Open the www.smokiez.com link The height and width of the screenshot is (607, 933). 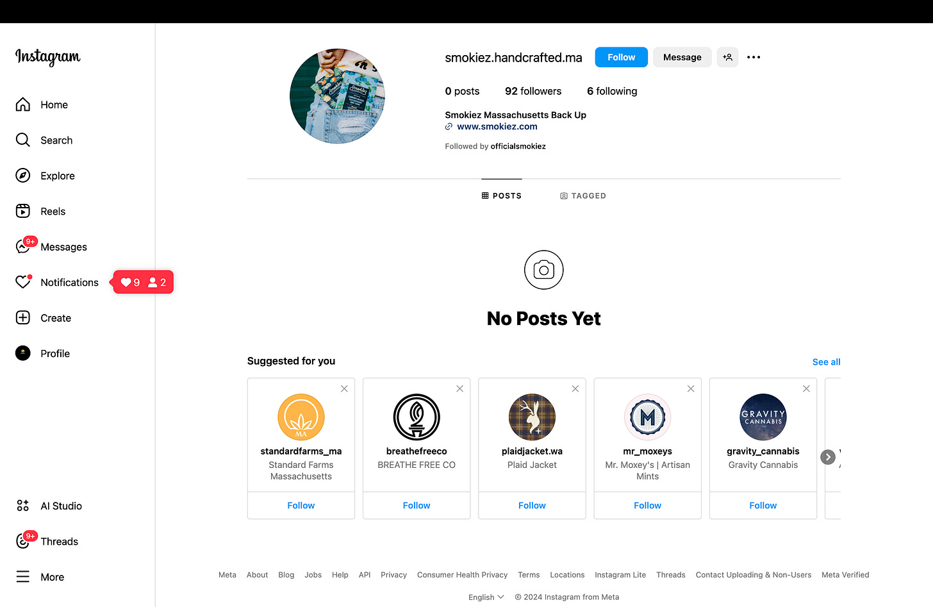click(497, 126)
